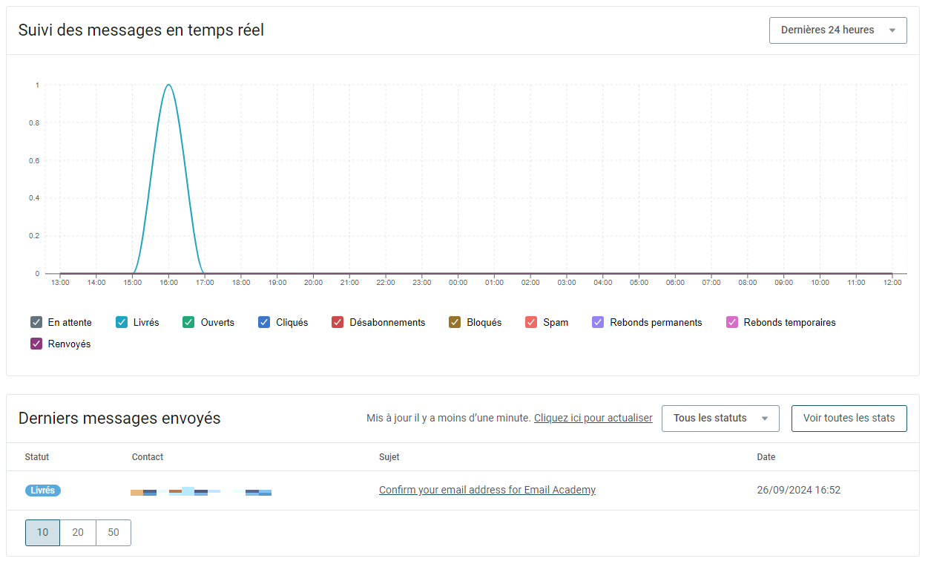Click the Sujet column header
Viewport: 928px width, 564px height.
tap(389, 457)
